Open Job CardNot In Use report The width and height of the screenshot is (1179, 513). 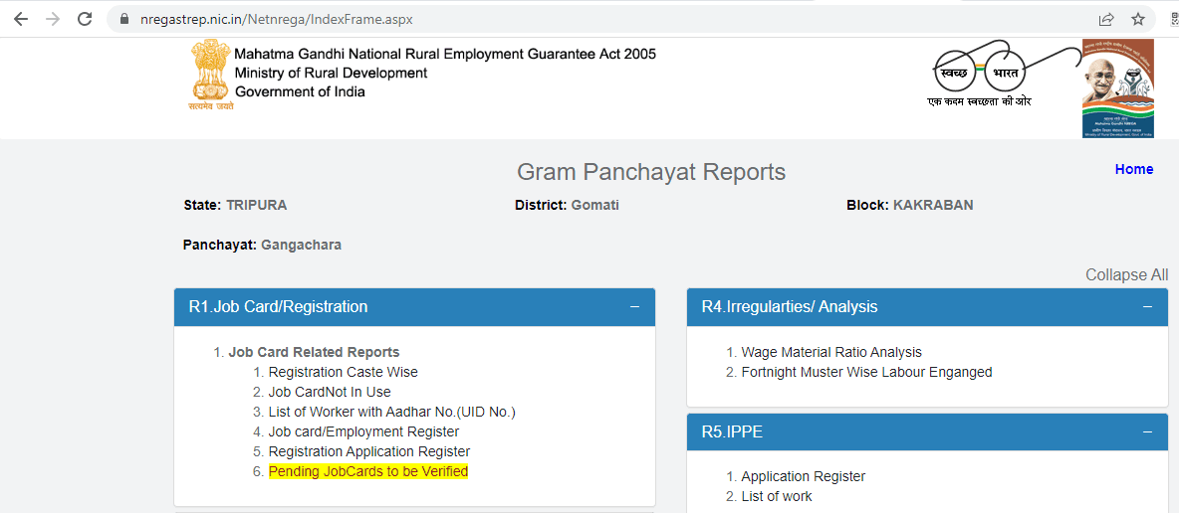coord(330,392)
